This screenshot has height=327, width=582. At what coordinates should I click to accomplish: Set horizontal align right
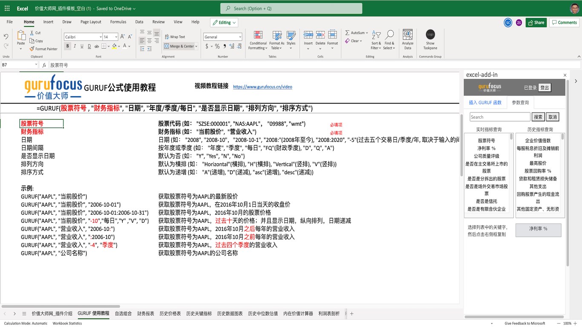pyautogui.click(x=157, y=41)
